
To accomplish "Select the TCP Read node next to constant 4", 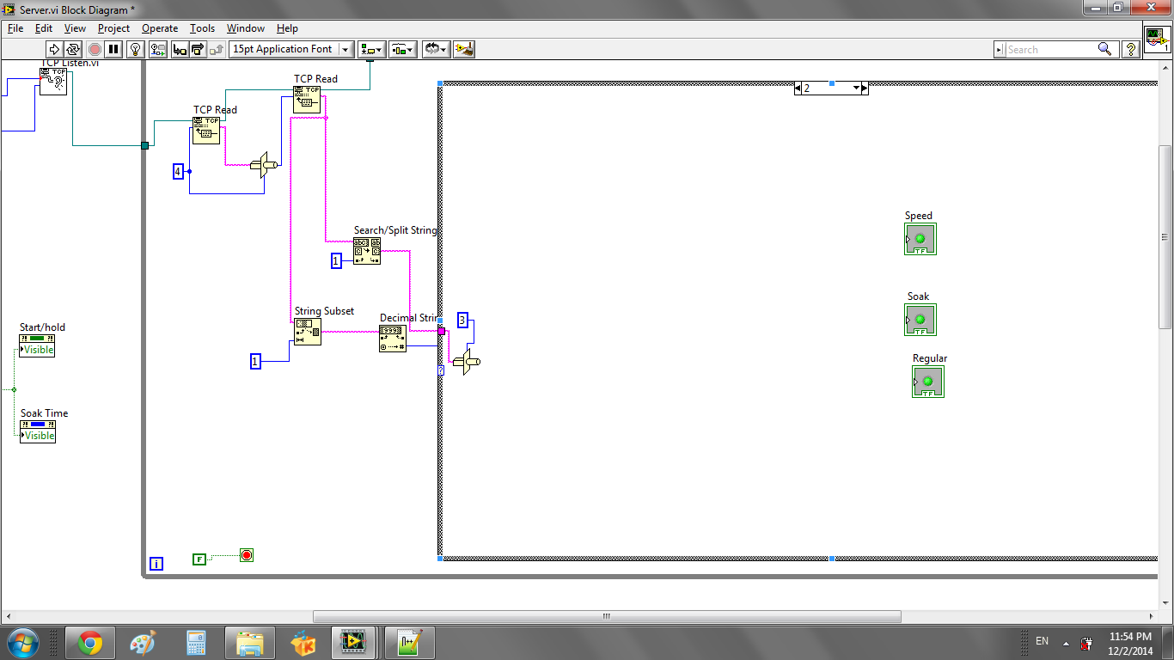I will click(206, 130).
